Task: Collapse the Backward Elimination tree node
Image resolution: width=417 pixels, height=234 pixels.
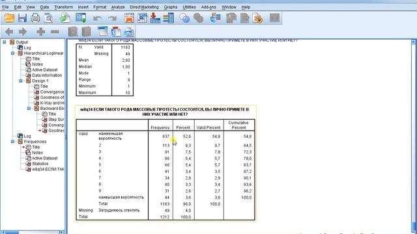Action: 29,109
